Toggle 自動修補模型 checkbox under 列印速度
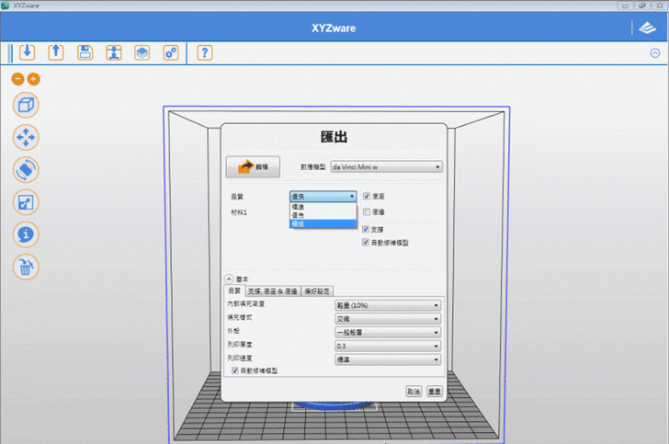 [x=233, y=370]
